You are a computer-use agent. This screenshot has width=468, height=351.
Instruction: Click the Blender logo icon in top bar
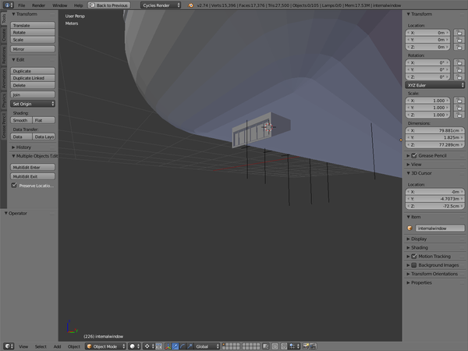[x=190, y=5]
